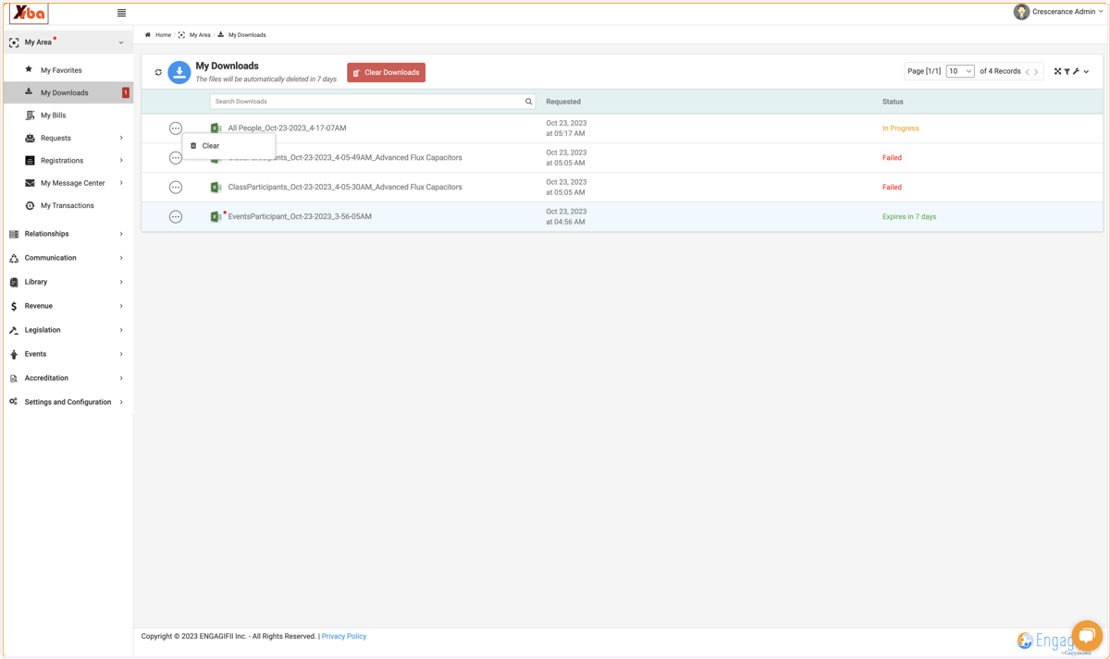Toggle the hamburger sidebar menu
1110x659 pixels.
tap(121, 13)
